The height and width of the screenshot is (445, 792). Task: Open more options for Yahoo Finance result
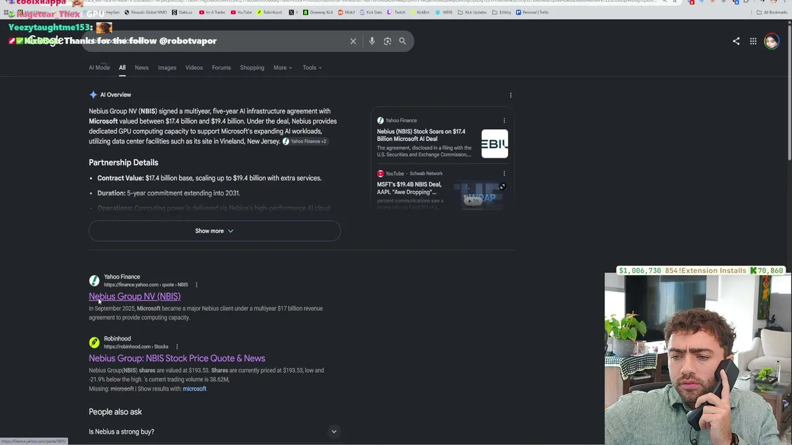196,285
